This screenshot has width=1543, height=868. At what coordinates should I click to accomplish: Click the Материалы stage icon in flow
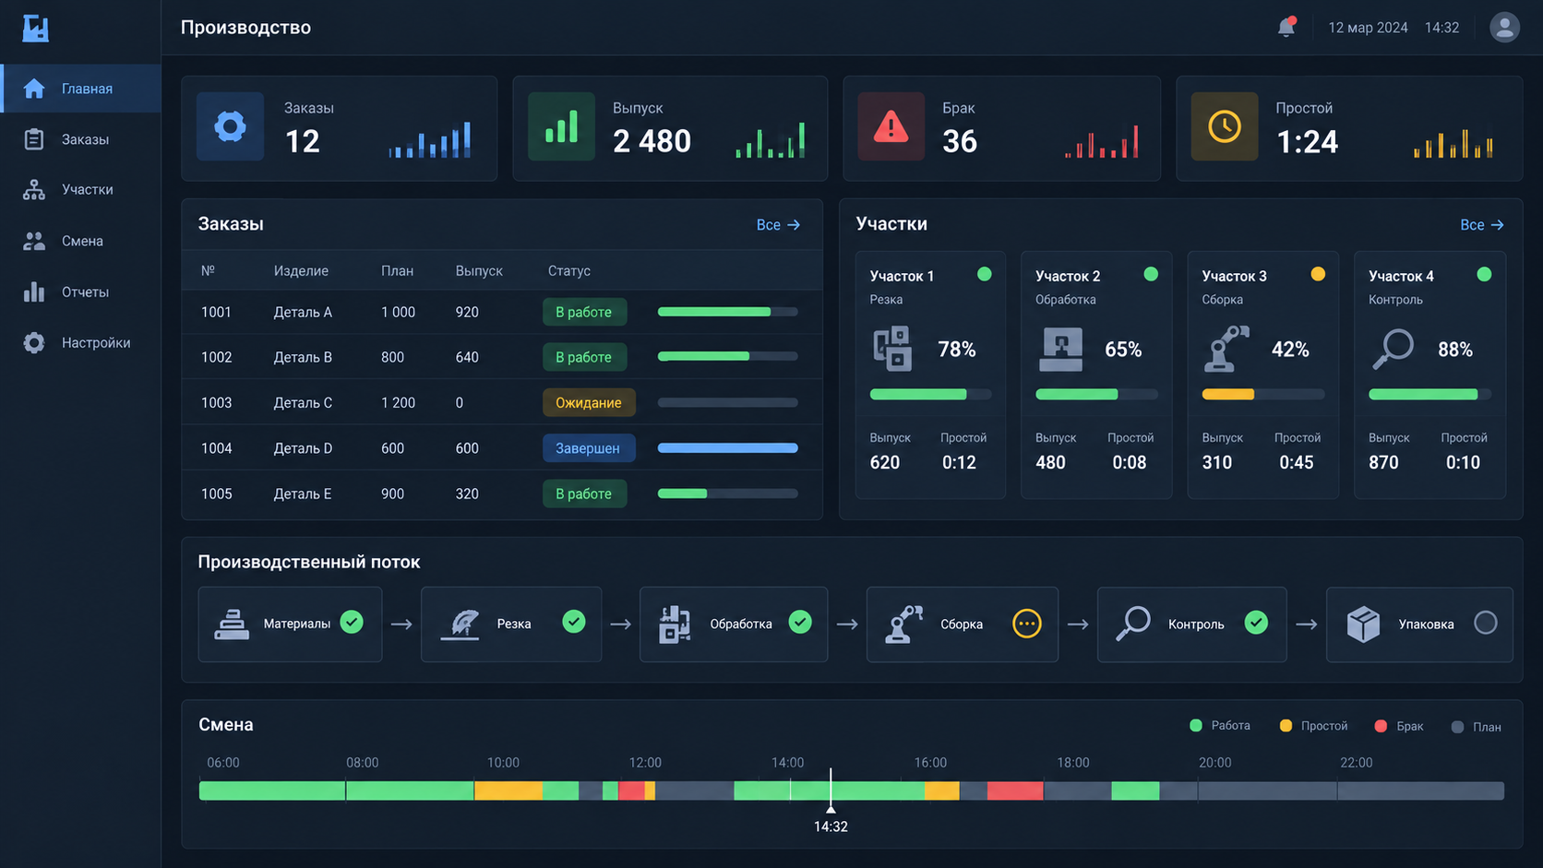pos(231,624)
